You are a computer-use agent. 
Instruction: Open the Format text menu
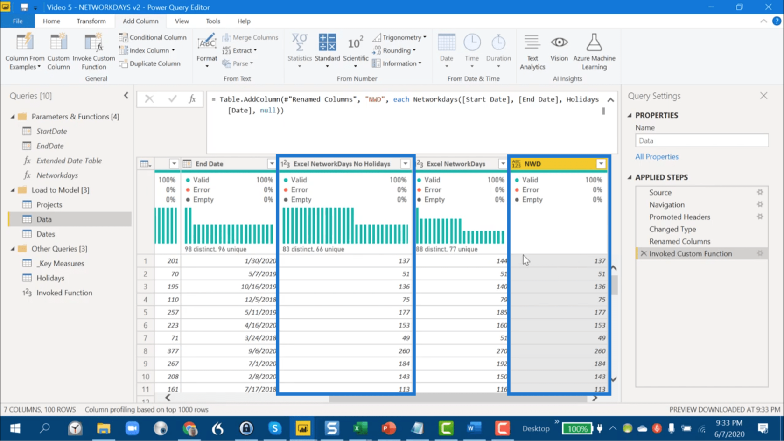click(x=207, y=51)
